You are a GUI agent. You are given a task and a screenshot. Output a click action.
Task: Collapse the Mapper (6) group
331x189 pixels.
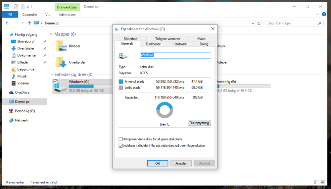click(x=52, y=34)
